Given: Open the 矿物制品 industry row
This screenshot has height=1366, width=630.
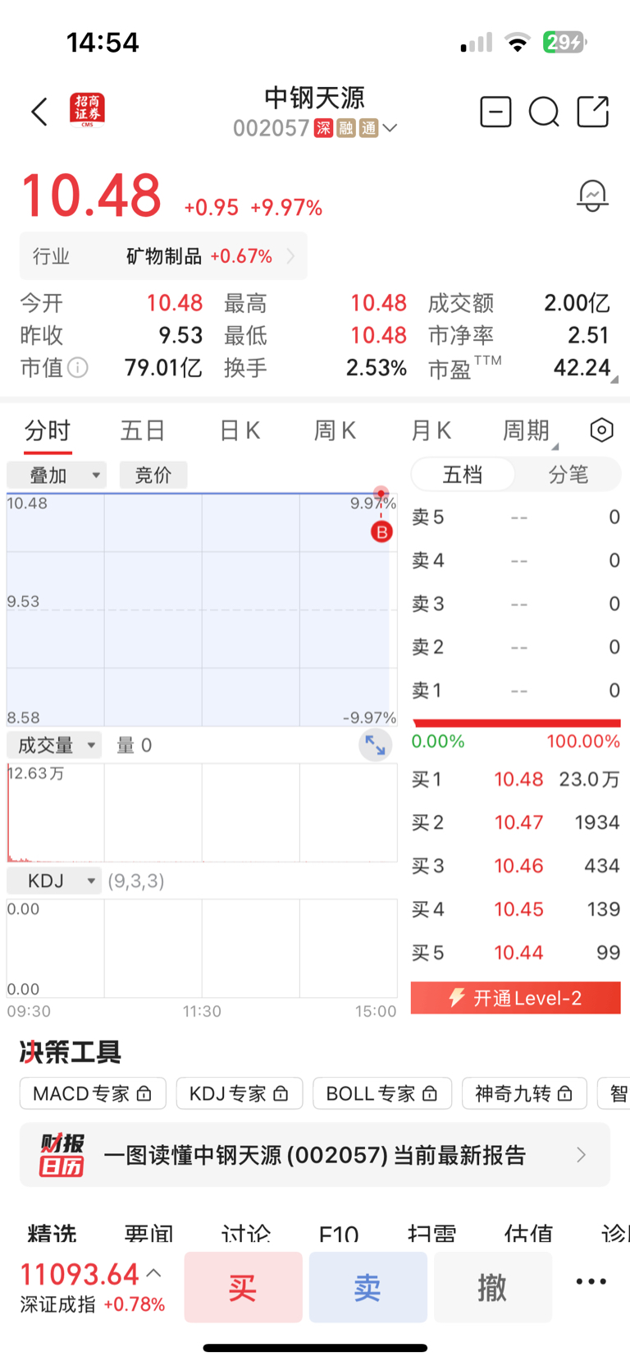Looking at the screenshot, I should pyautogui.click(x=163, y=256).
